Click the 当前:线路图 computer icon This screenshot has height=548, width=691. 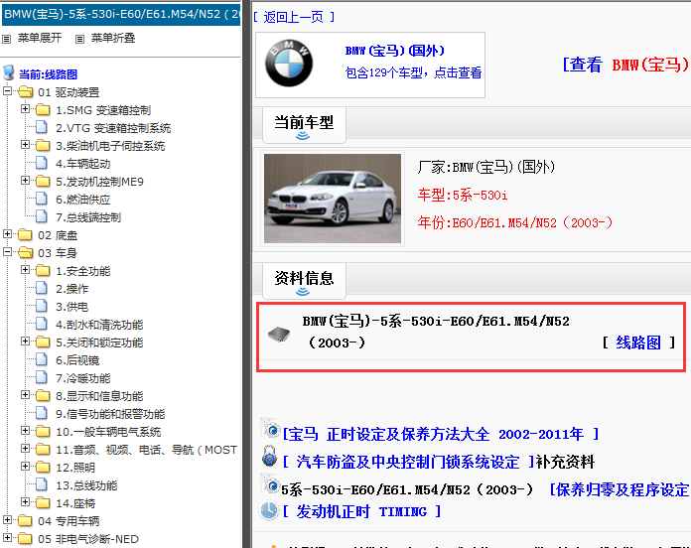9,72
